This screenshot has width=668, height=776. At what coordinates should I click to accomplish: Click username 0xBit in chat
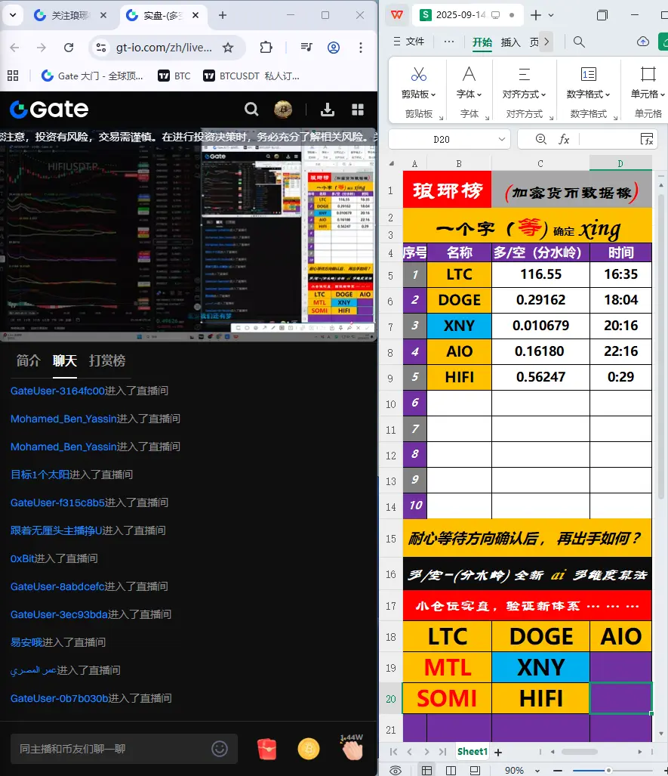tap(23, 558)
